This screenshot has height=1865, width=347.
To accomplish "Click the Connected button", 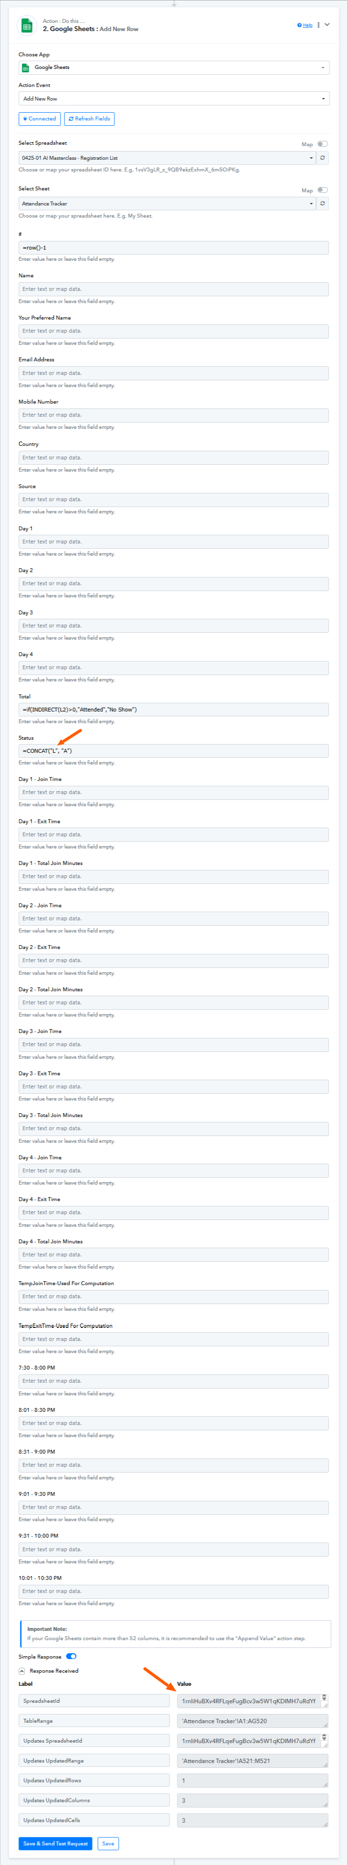I will tap(39, 119).
